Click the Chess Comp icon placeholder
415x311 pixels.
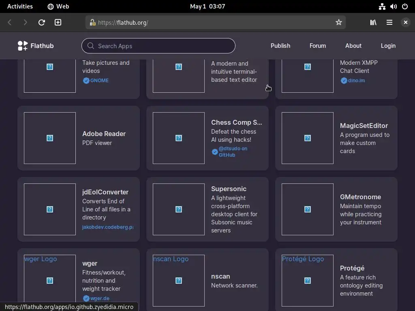[x=179, y=138]
